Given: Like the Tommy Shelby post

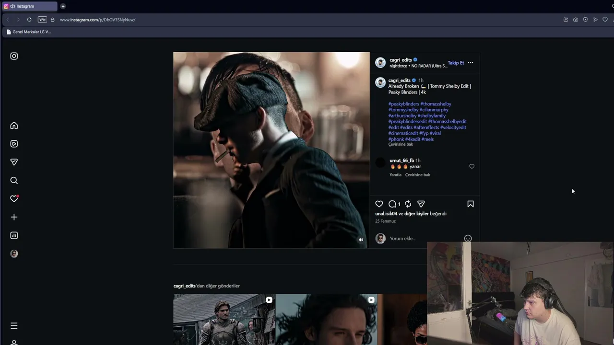Looking at the screenshot, I should click(x=379, y=204).
